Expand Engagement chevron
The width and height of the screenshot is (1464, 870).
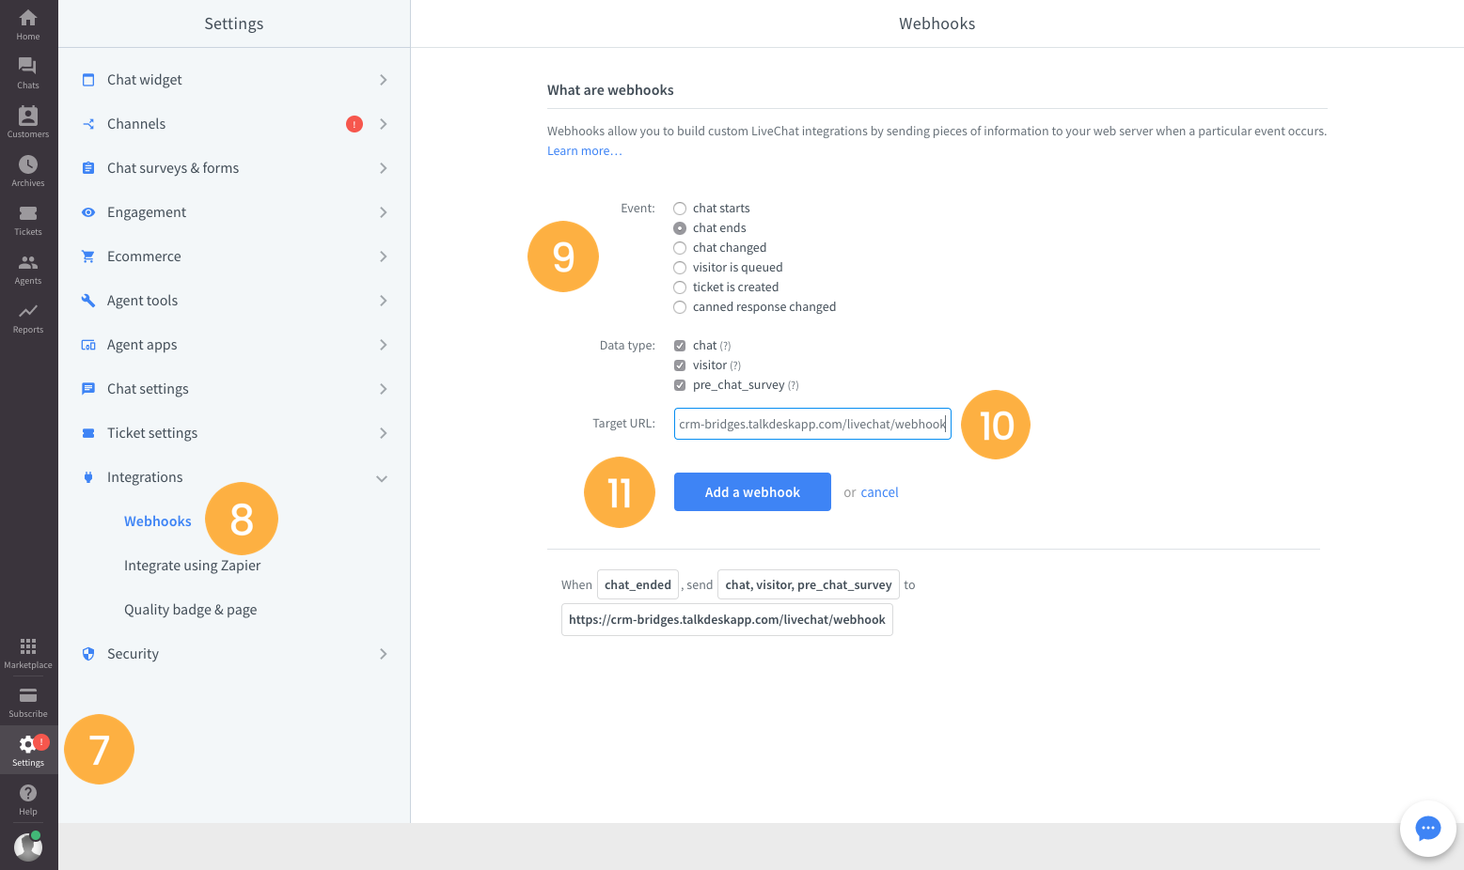pyautogui.click(x=383, y=212)
